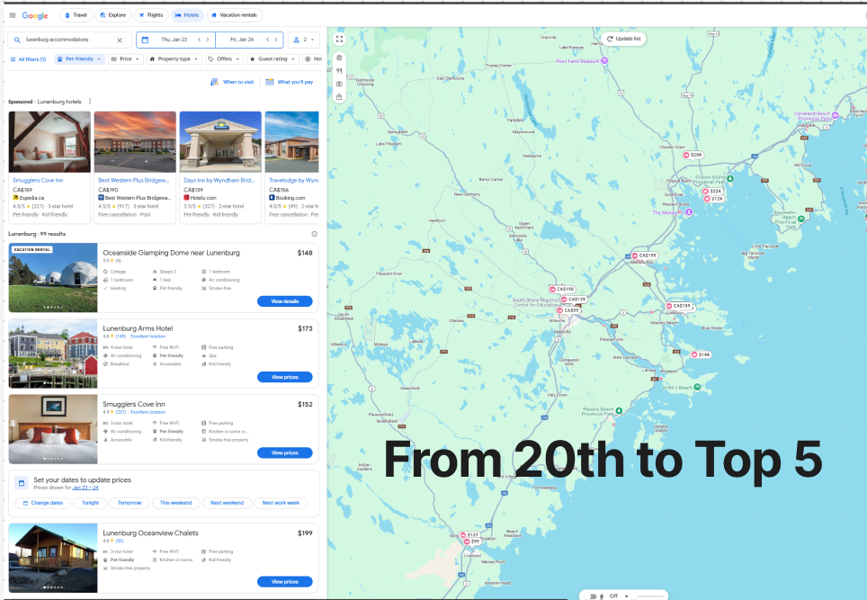
Task: Click the Update list map button
Action: (623, 39)
